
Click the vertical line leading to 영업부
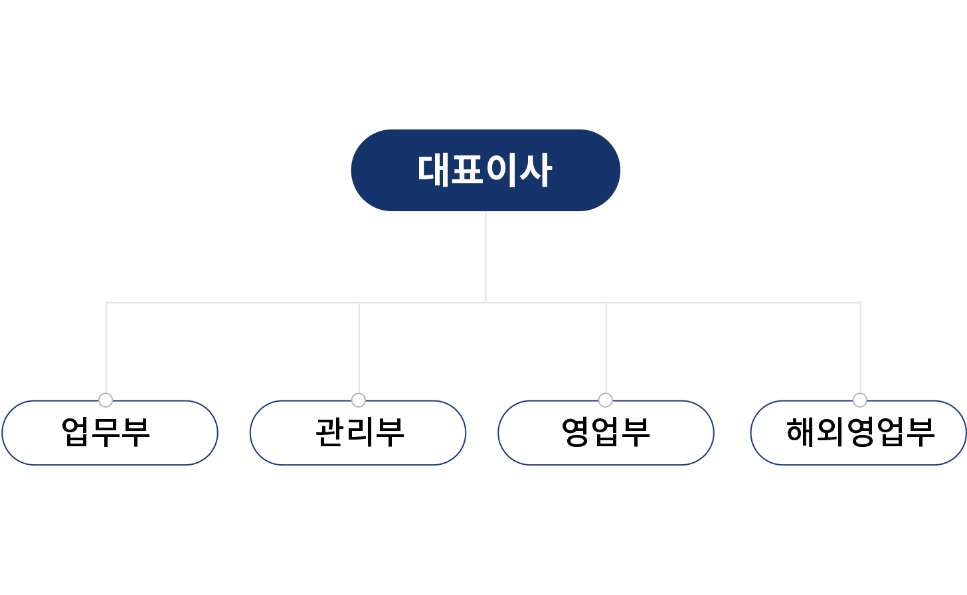point(606,347)
